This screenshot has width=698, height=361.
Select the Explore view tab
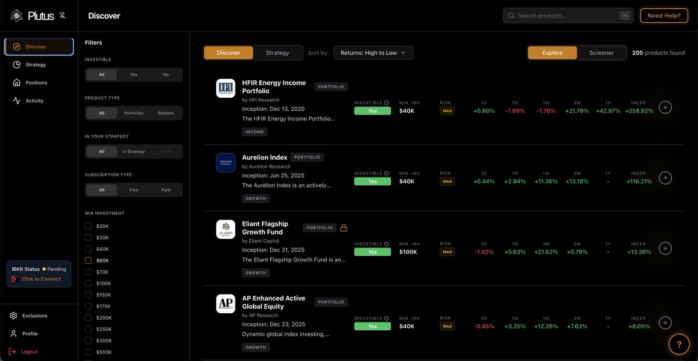[x=553, y=52]
